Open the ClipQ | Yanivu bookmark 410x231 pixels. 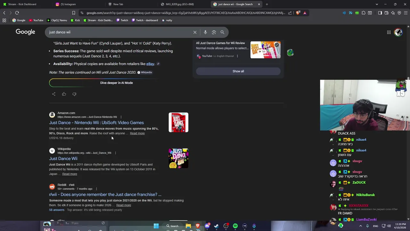click(57, 20)
